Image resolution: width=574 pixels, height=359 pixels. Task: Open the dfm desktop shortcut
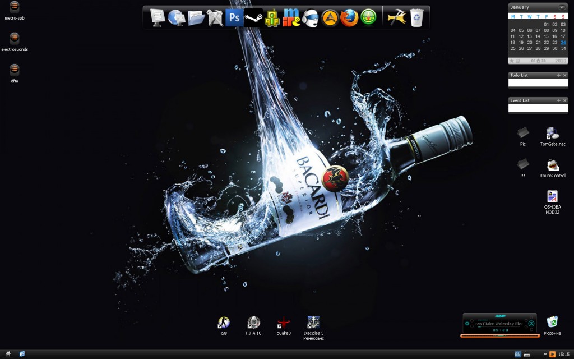tap(14, 73)
